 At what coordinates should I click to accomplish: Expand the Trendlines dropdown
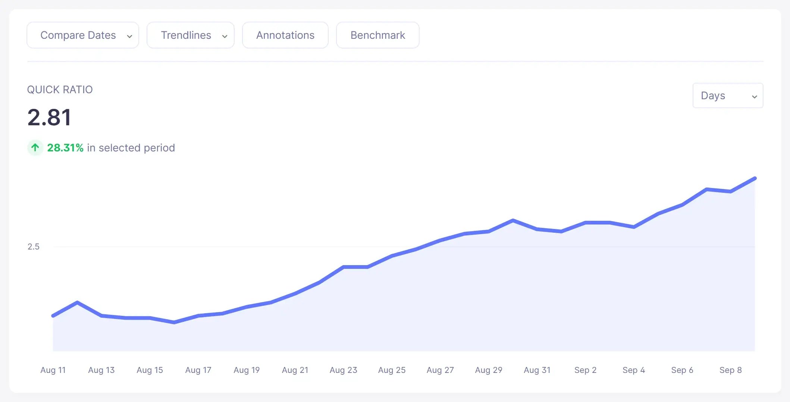click(x=191, y=35)
